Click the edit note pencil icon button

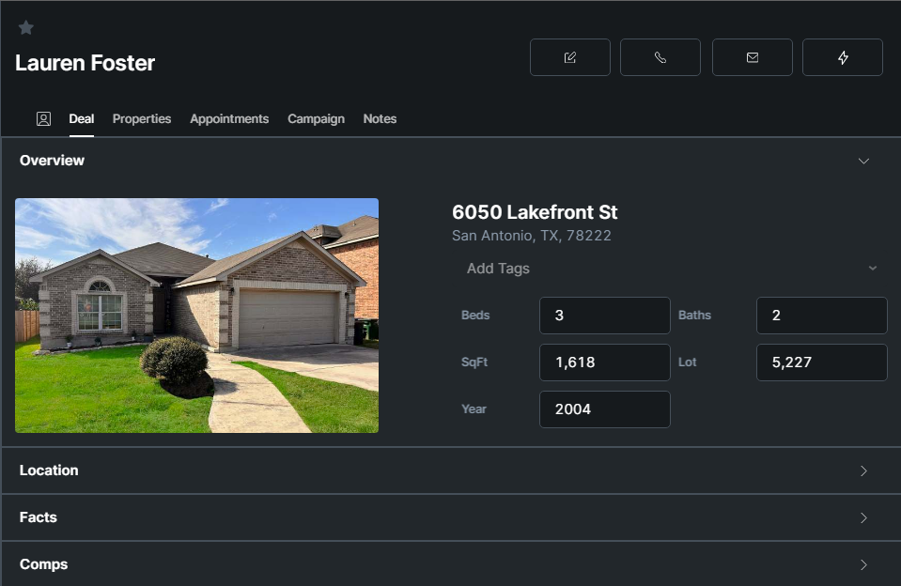pyautogui.click(x=570, y=57)
